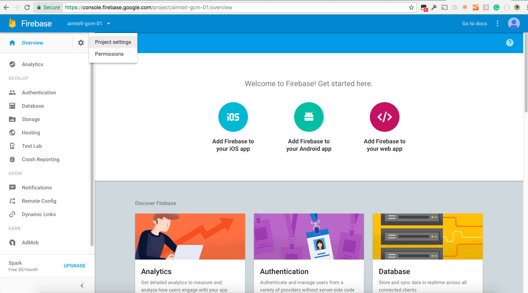This screenshot has height=293, width=528.
Task: Click the Secure padlock site info
Action: (48, 7)
